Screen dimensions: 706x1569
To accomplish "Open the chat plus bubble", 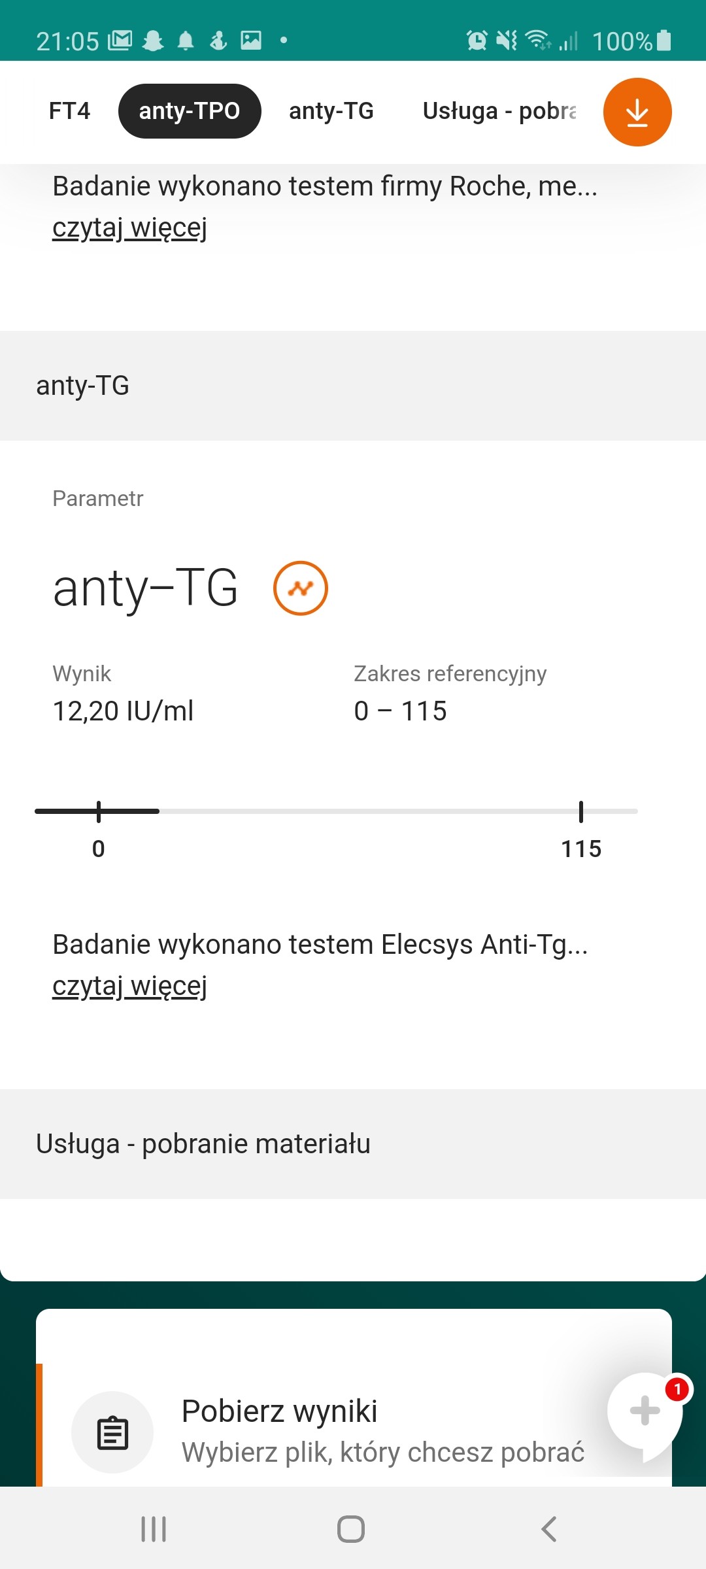I will [645, 1411].
